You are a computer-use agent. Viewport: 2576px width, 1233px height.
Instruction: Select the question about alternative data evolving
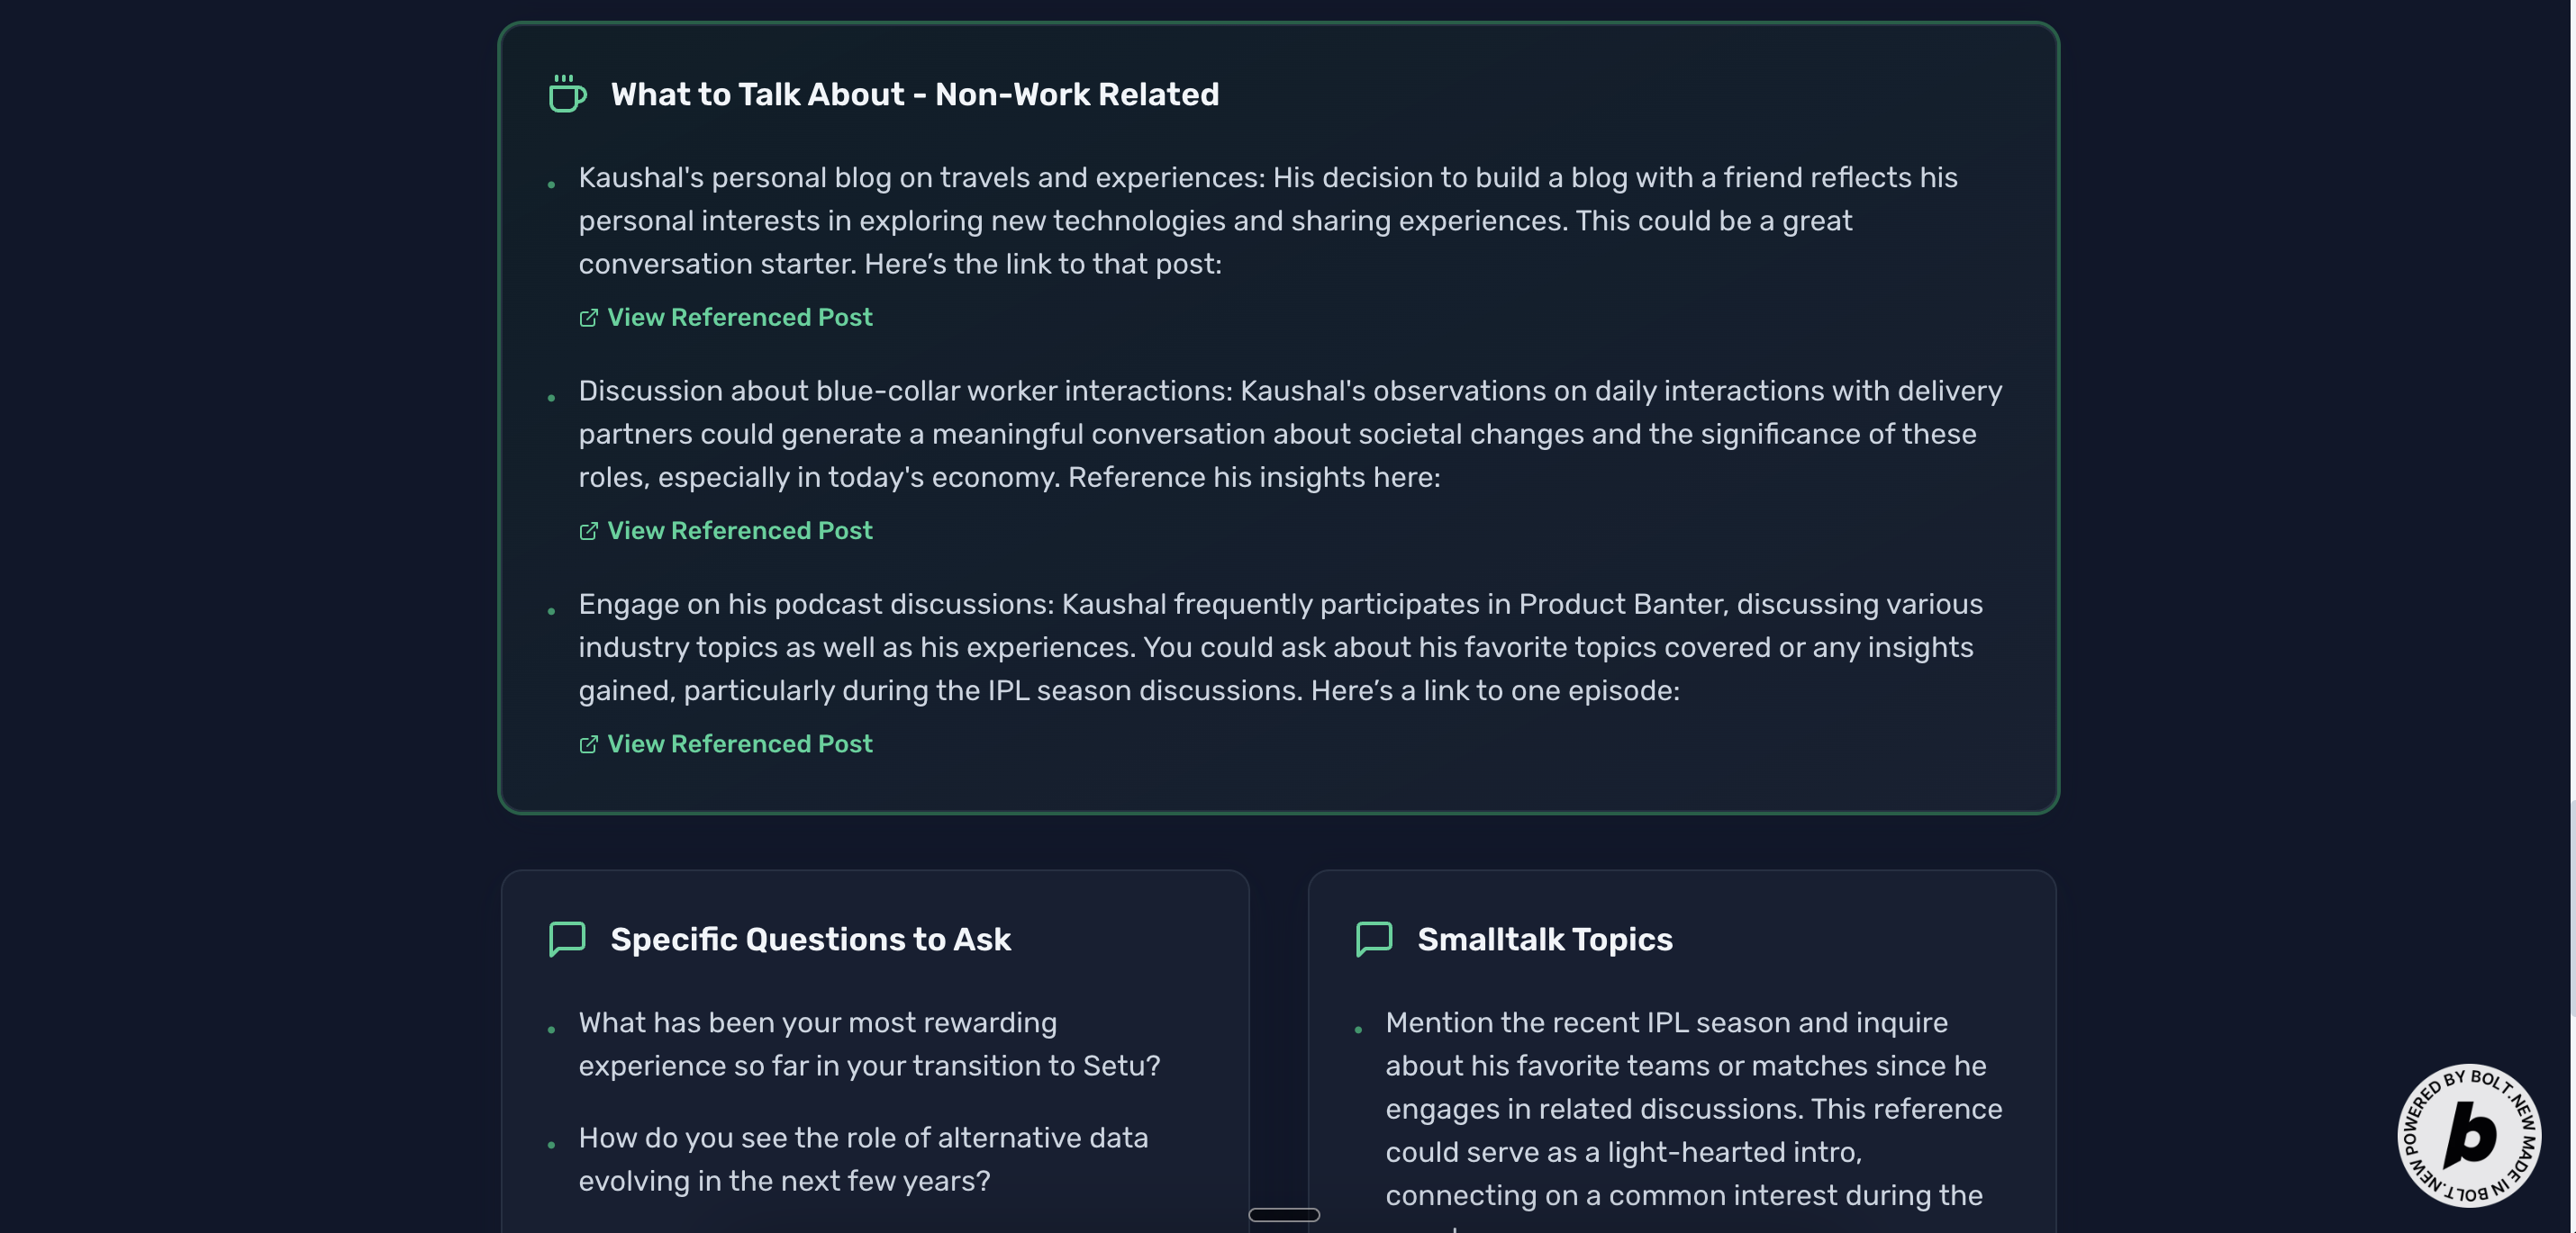pos(862,1159)
